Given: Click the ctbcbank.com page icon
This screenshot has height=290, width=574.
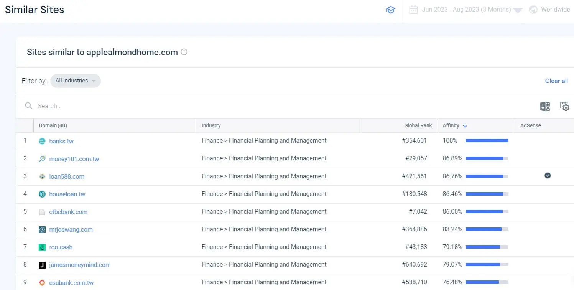Looking at the screenshot, I should (x=42, y=212).
